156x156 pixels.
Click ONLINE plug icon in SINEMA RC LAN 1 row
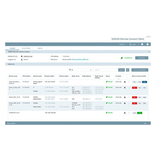coord(107,113)
